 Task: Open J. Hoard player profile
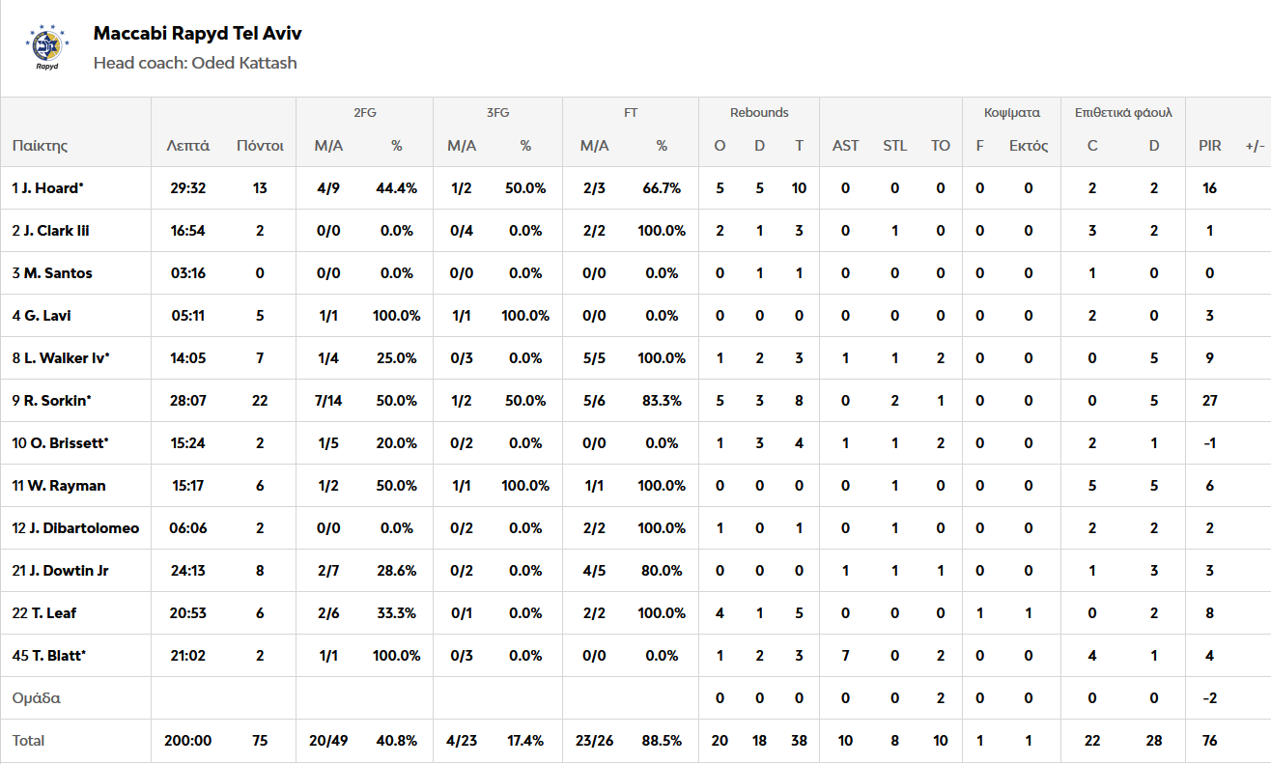point(48,188)
